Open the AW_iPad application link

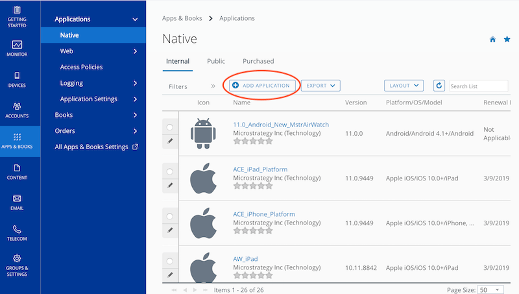245,259
